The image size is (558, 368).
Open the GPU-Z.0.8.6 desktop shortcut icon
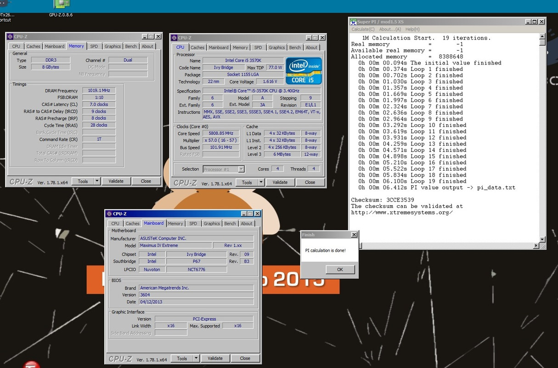click(x=61, y=5)
